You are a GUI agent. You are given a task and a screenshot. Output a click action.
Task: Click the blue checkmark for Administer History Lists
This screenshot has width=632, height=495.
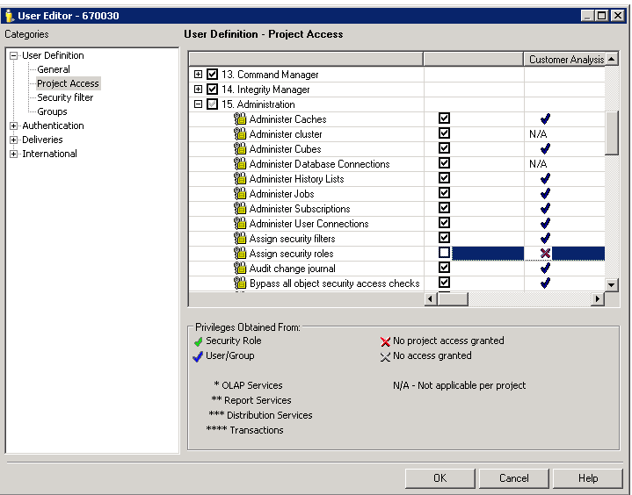[x=545, y=179]
